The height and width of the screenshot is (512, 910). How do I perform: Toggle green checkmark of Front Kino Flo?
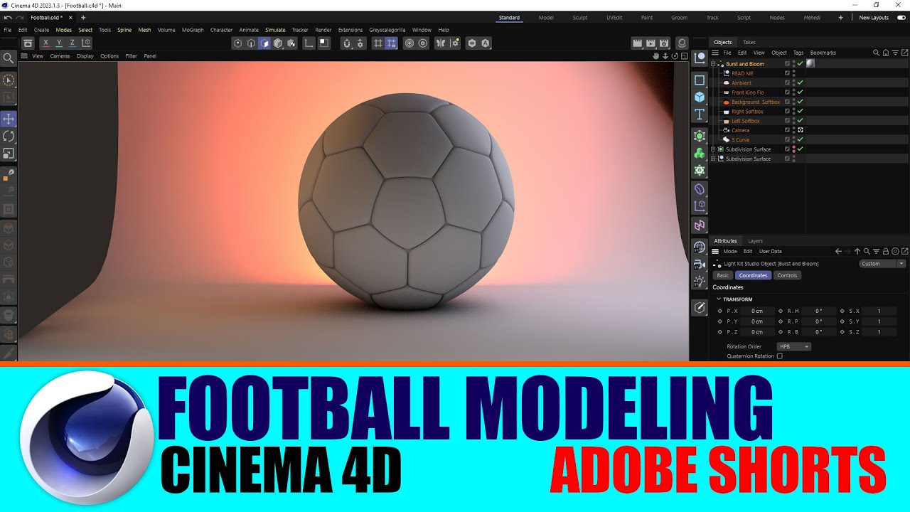[x=801, y=92]
